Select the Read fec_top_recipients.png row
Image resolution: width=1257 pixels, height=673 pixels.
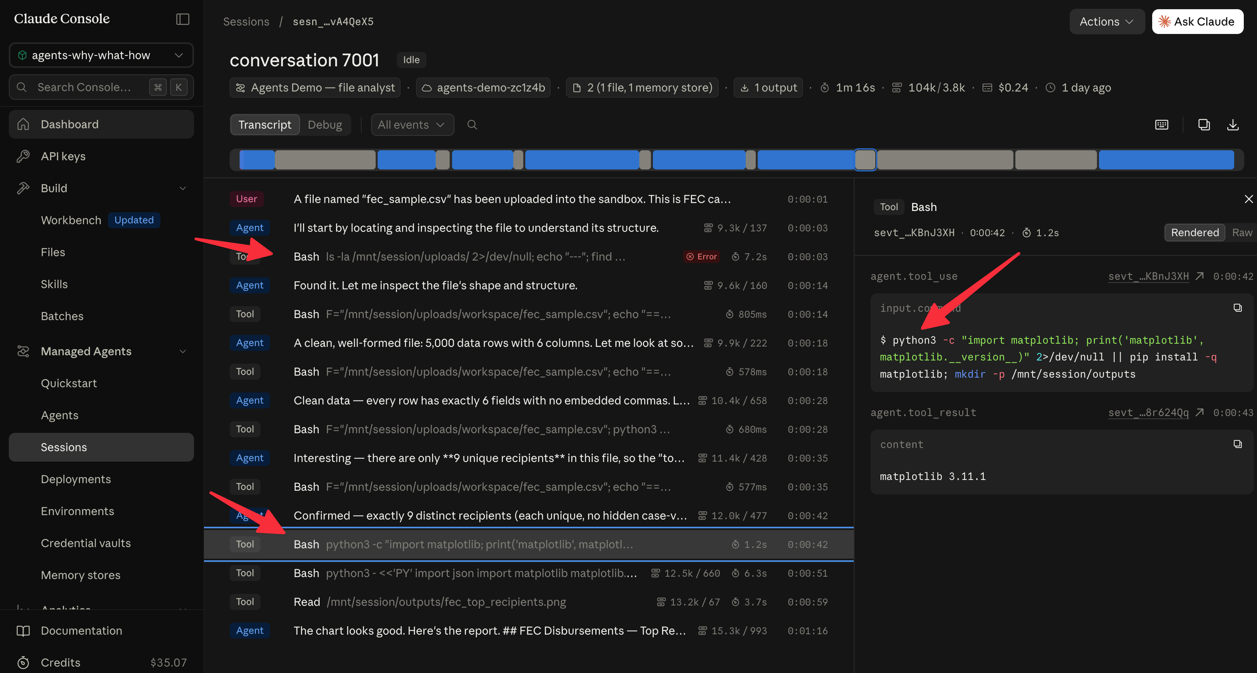(x=528, y=602)
